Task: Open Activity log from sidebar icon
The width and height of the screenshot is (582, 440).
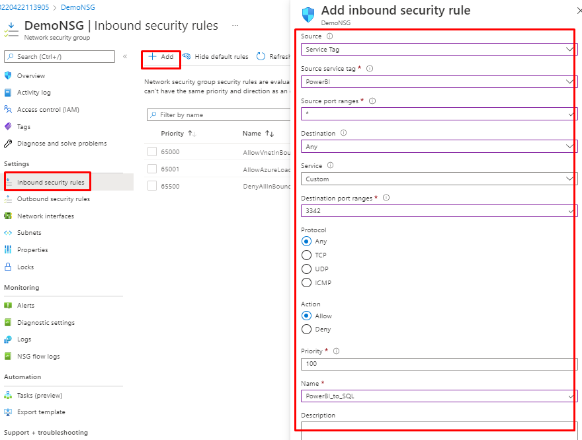Action: (x=8, y=93)
